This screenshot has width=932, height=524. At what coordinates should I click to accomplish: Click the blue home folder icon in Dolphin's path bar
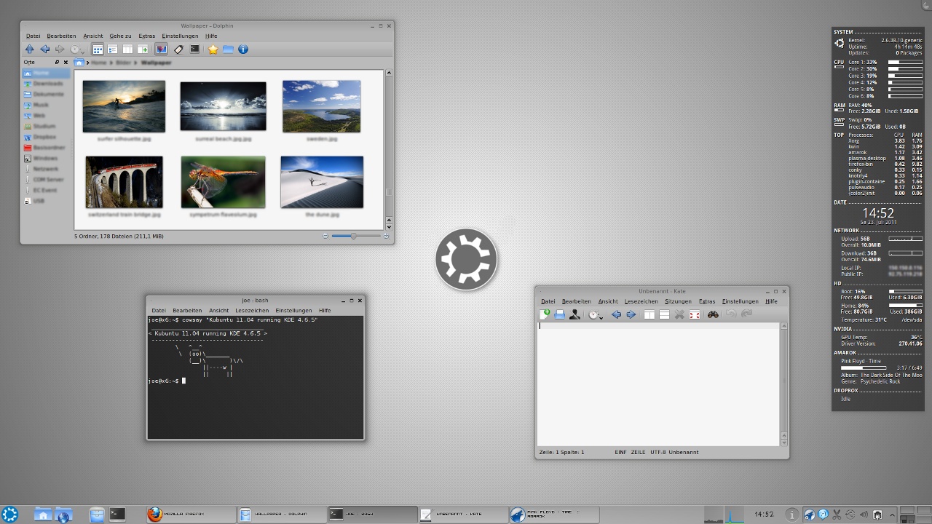point(79,63)
